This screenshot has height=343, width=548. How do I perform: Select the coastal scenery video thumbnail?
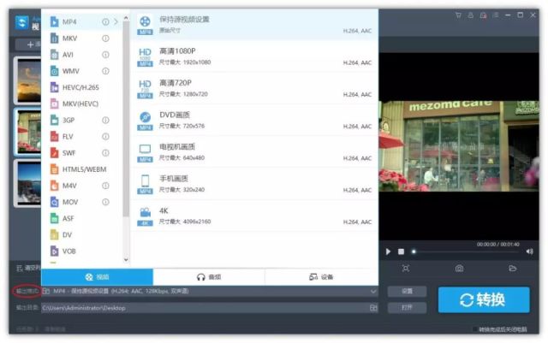(x=28, y=183)
